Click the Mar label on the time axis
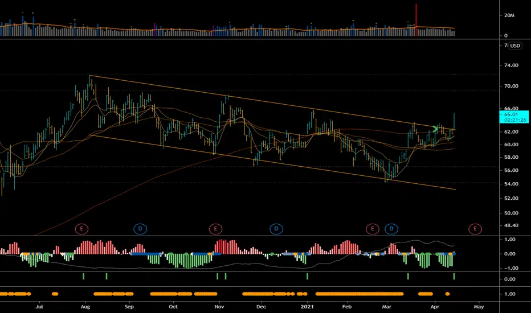This screenshot has width=531, height=313. tap(386, 307)
